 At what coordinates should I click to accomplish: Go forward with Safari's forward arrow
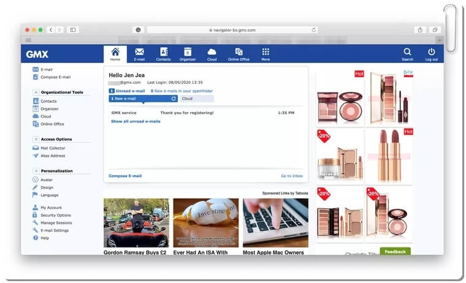pos(59,29)
